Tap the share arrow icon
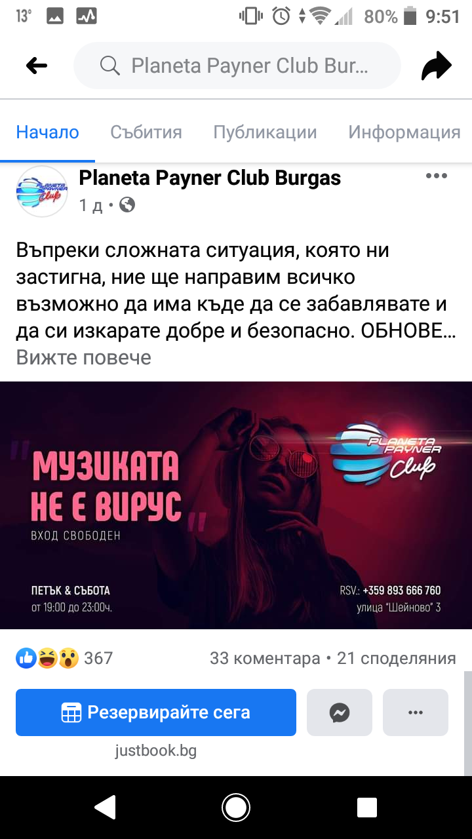 pos(437,66)
